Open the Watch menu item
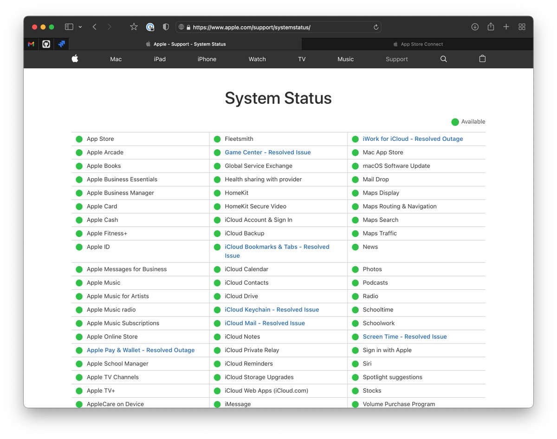The image size is (557, 439). click(257, 59)
